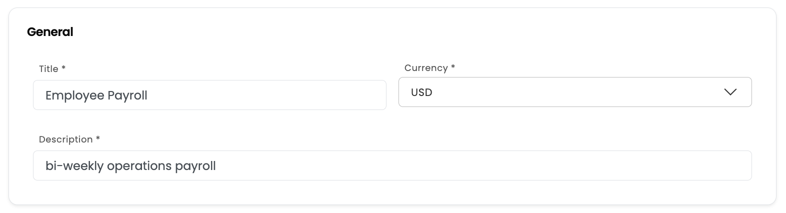Click the Currency field label
Screen dimensions: 786x213
coord(426,68)
